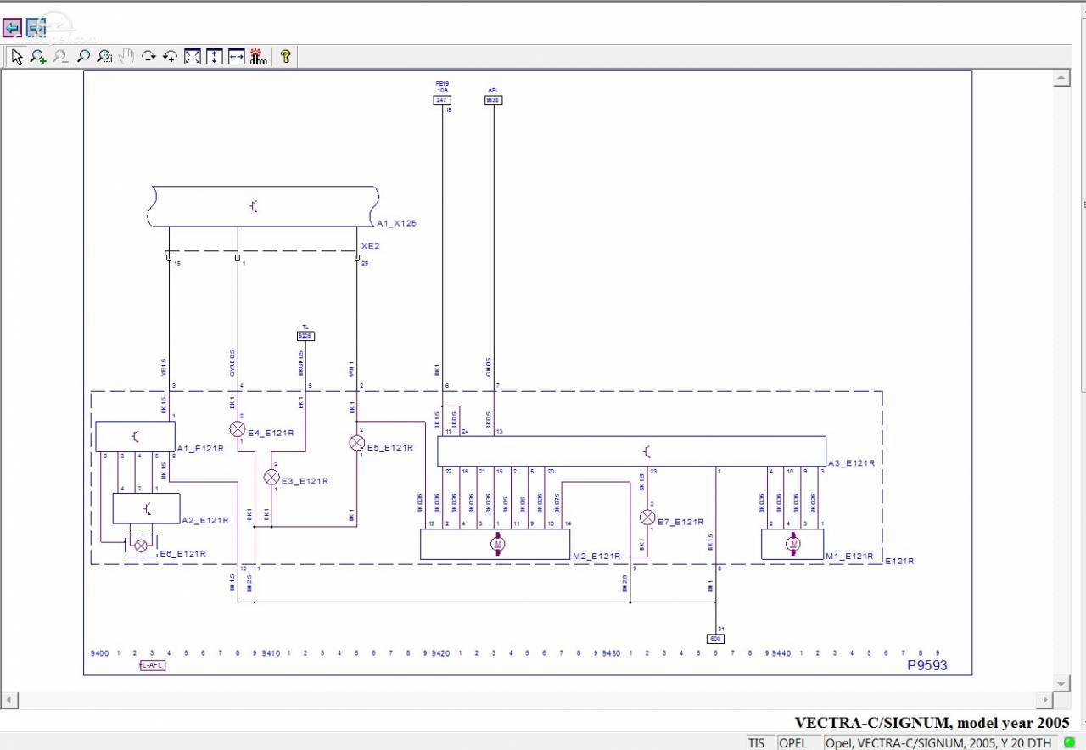Click the 9440 track number
Image resolution: width=1086 pixels, height=750 pixels.
click(781, 653)
